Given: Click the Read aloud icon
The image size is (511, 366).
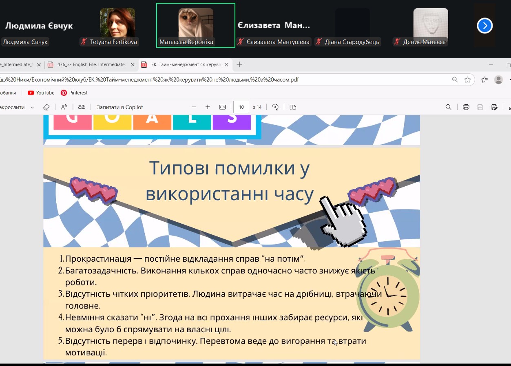Looking at the screenshot, I should click(x=64, y=107).
